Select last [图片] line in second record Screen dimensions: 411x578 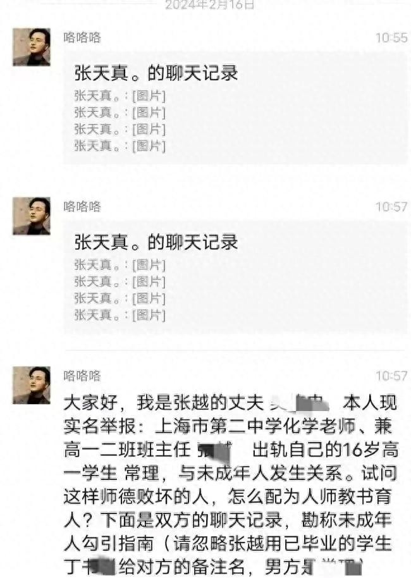[x=120, y=315]
